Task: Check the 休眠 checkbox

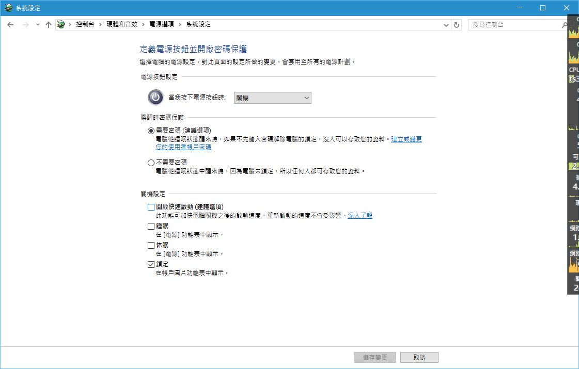Action: 151,245
